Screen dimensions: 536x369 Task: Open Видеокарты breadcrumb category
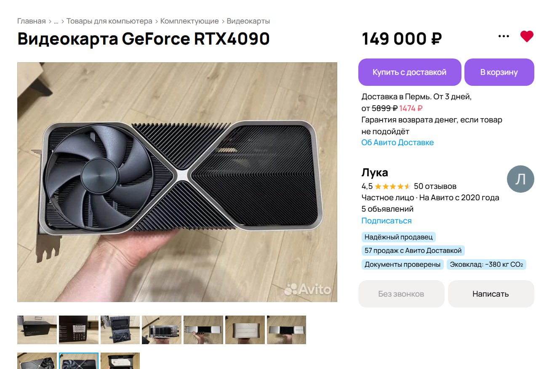coord(248,21)
